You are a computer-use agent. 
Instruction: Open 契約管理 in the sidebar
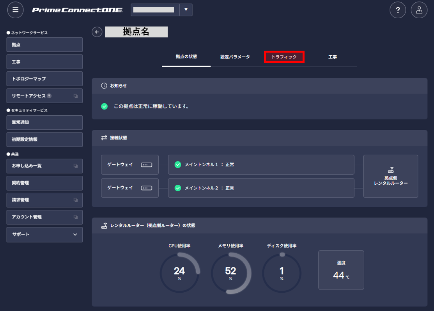tap(44, 183)
